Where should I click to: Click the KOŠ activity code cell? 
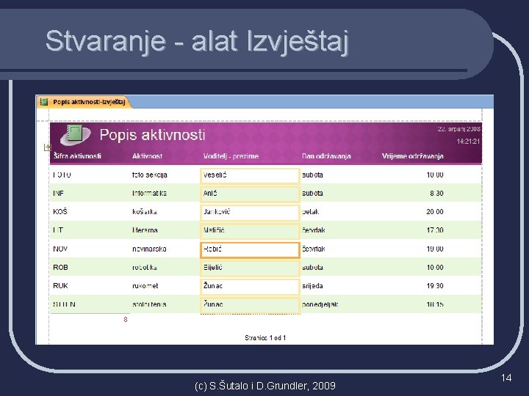pyautogui.click(x=60, y=212)
